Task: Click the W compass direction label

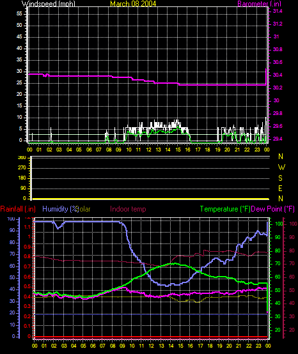Action: pyautogui.click(x=281, y=167)
